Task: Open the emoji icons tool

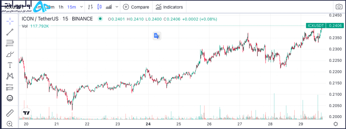Action: (10, 98)
